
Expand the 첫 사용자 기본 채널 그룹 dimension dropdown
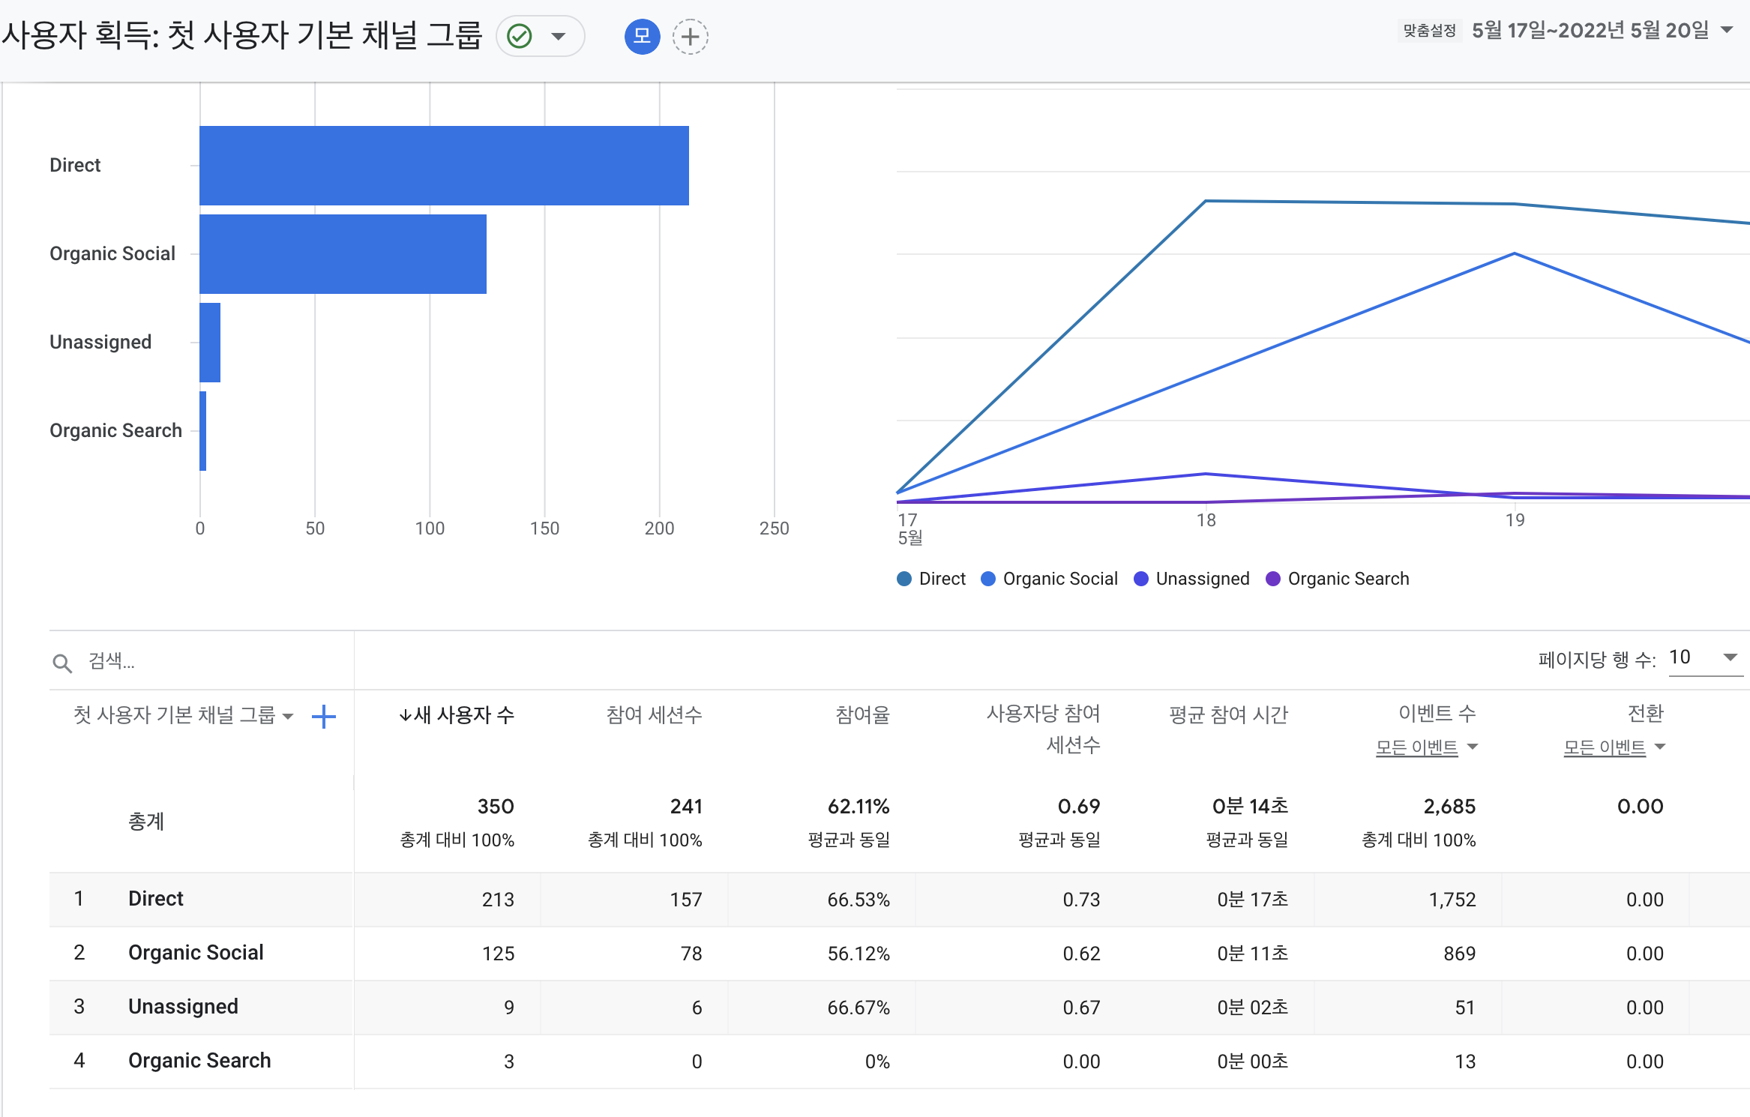(288, 717)
